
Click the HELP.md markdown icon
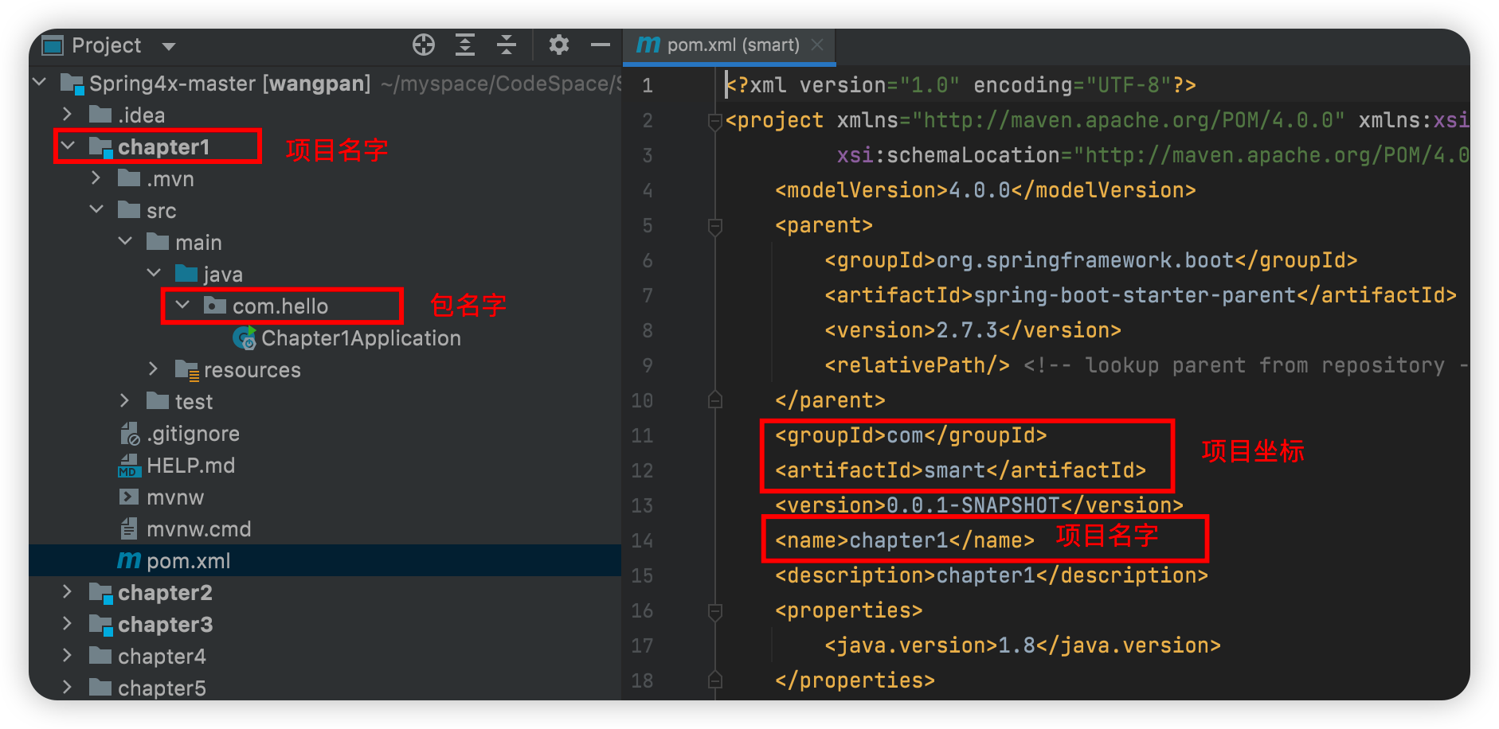coord(129,466)
